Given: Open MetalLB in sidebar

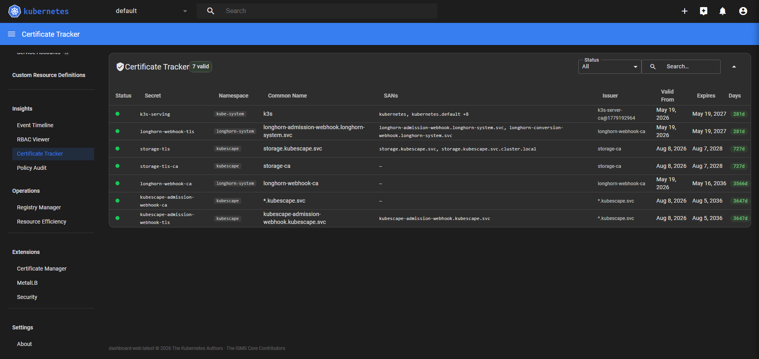Looking at the screenshot, I should (x=27, y=283).
